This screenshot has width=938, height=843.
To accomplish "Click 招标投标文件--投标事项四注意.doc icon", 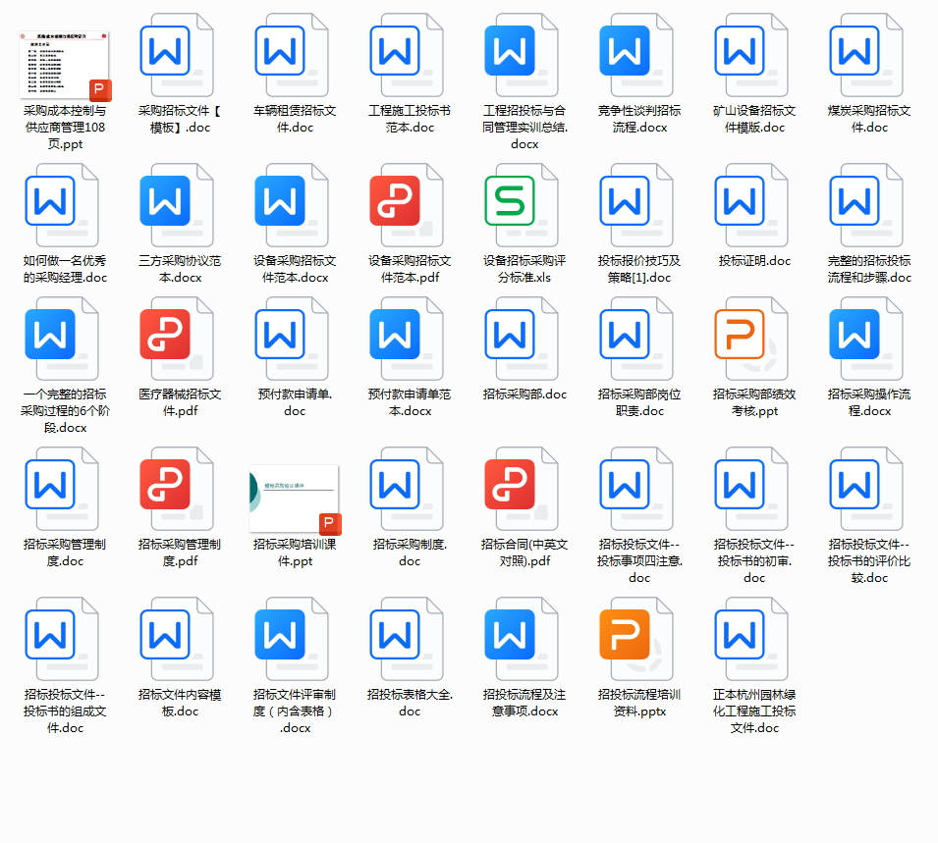I will (636, 489).
